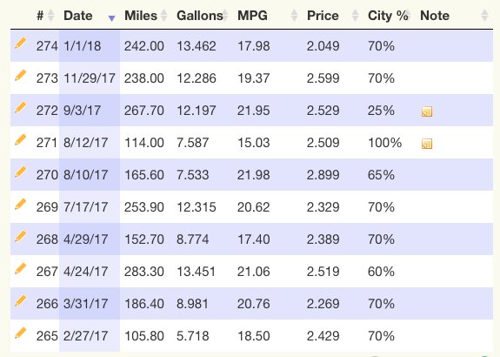Edit entry 269 dated 7/17/17
500x357 pixels.
click(x=20, y=205)
